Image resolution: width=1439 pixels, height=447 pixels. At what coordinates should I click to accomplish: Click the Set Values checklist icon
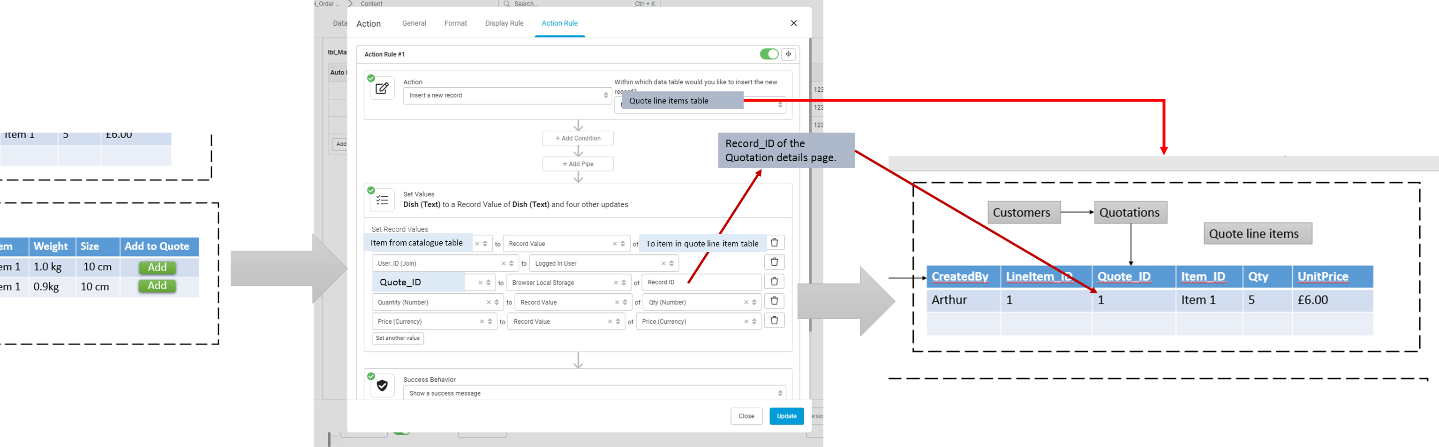382,201
